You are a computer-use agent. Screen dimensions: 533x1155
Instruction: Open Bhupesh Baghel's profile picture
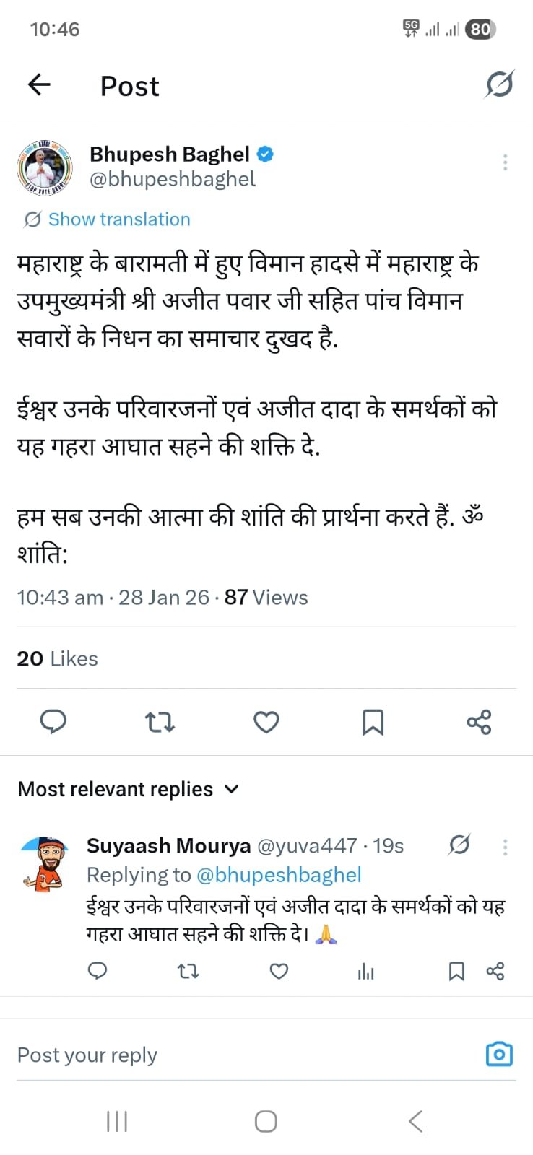[45, 167]
